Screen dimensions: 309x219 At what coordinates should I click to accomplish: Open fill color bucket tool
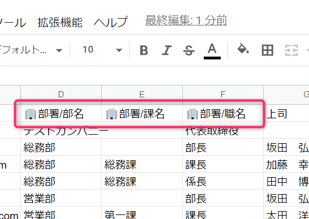click(243, 49)
